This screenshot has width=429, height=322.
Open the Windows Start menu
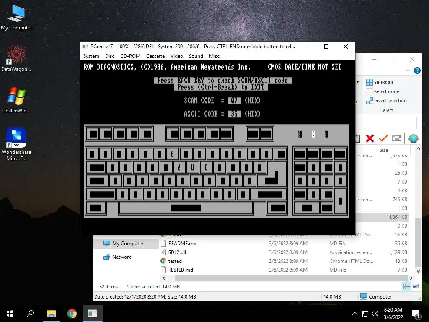tap(10, 314)
